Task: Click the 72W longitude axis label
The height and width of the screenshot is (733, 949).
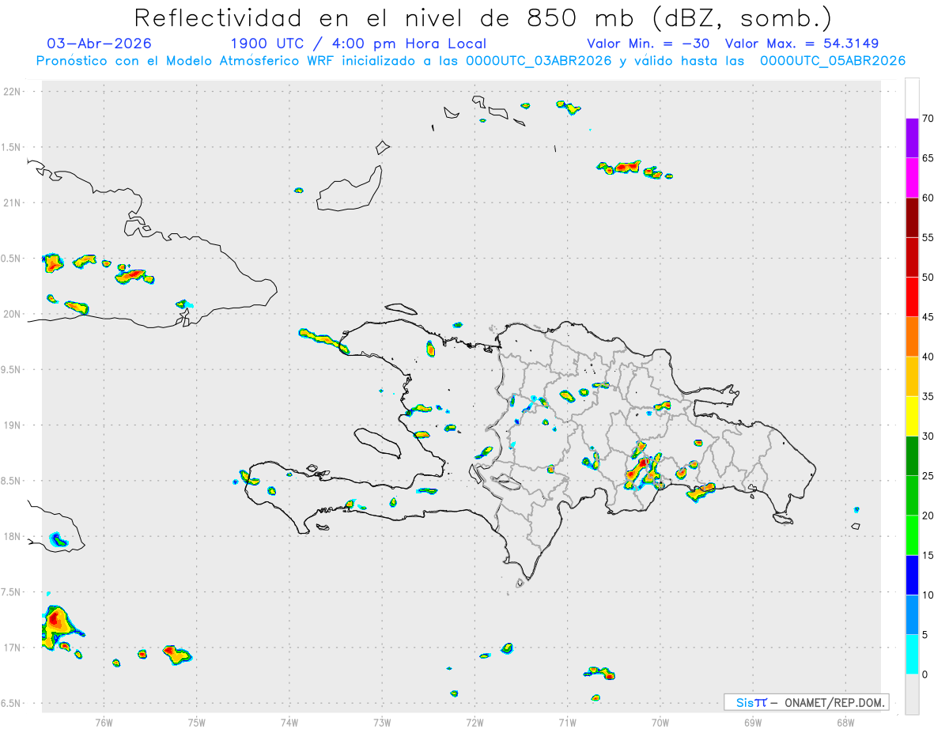Action: coord(475,722)
